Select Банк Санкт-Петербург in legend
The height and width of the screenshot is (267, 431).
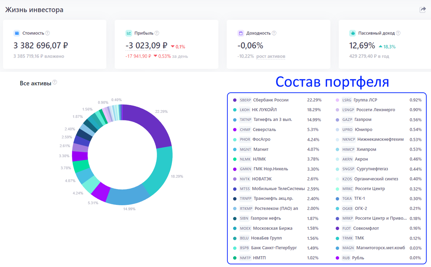click(x=274, y=248)
